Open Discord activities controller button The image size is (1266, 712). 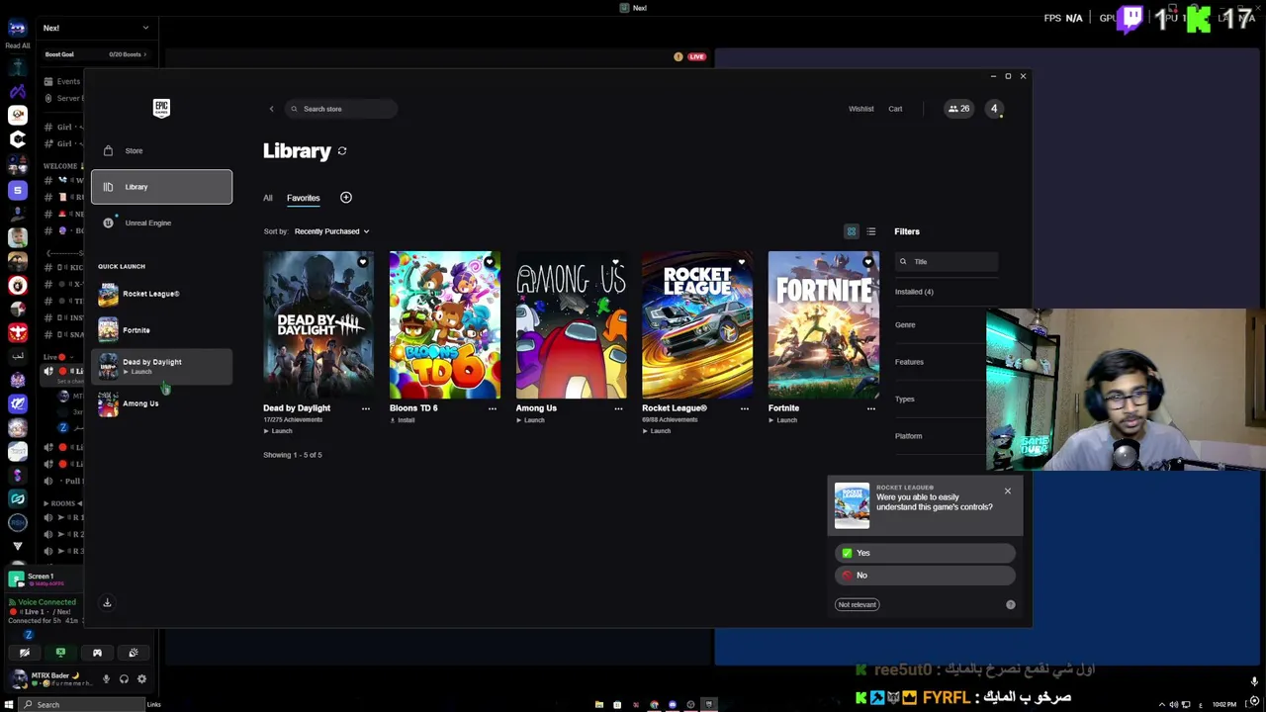point(97,653)
